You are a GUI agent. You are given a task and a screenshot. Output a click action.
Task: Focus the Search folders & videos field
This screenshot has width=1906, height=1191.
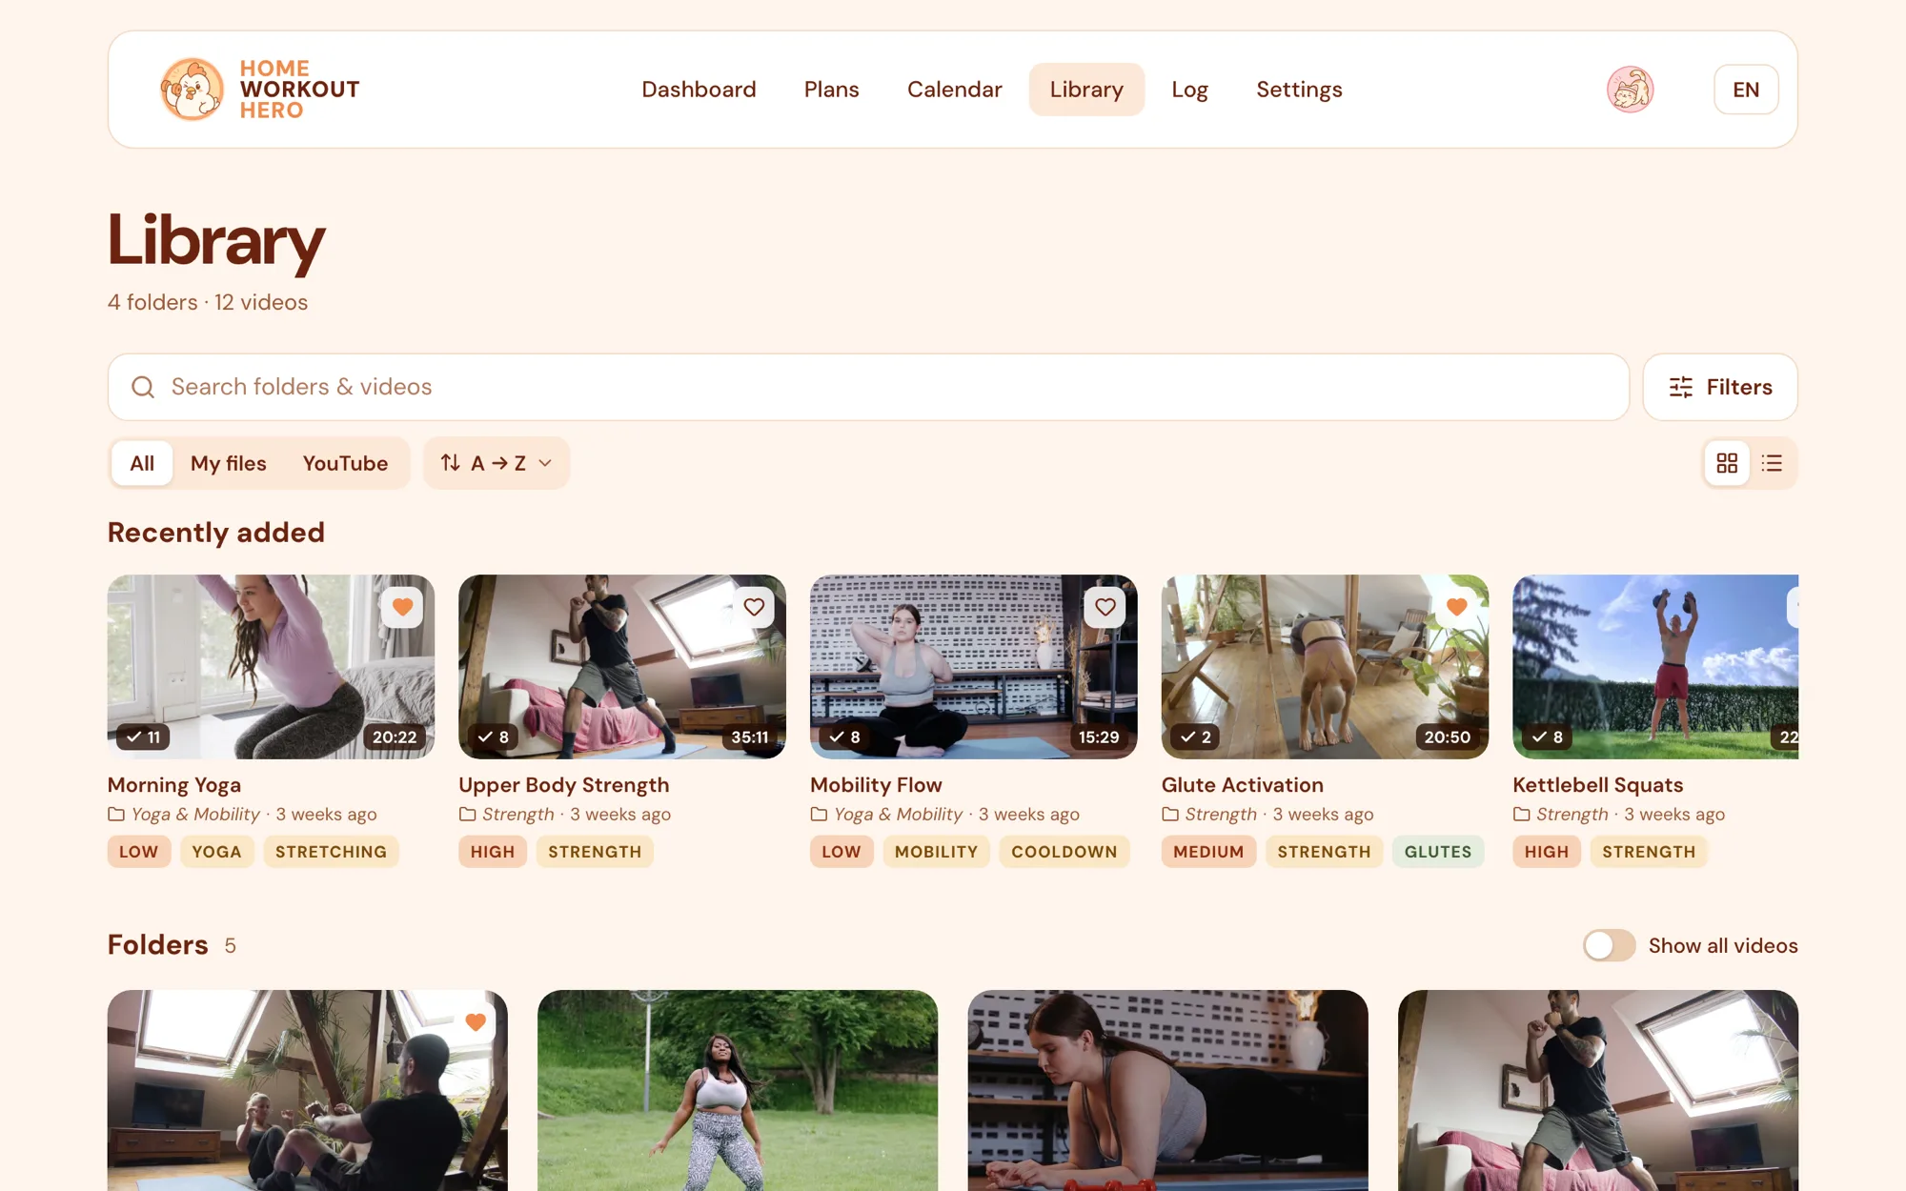click(x=868, y=387)
